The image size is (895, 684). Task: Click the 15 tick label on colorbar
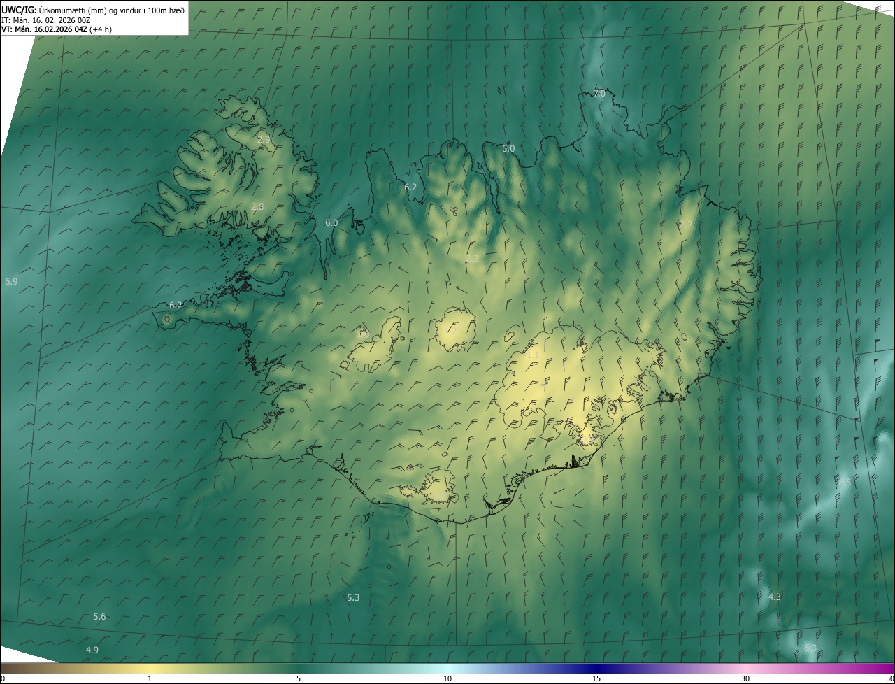[x=596, y=678]
